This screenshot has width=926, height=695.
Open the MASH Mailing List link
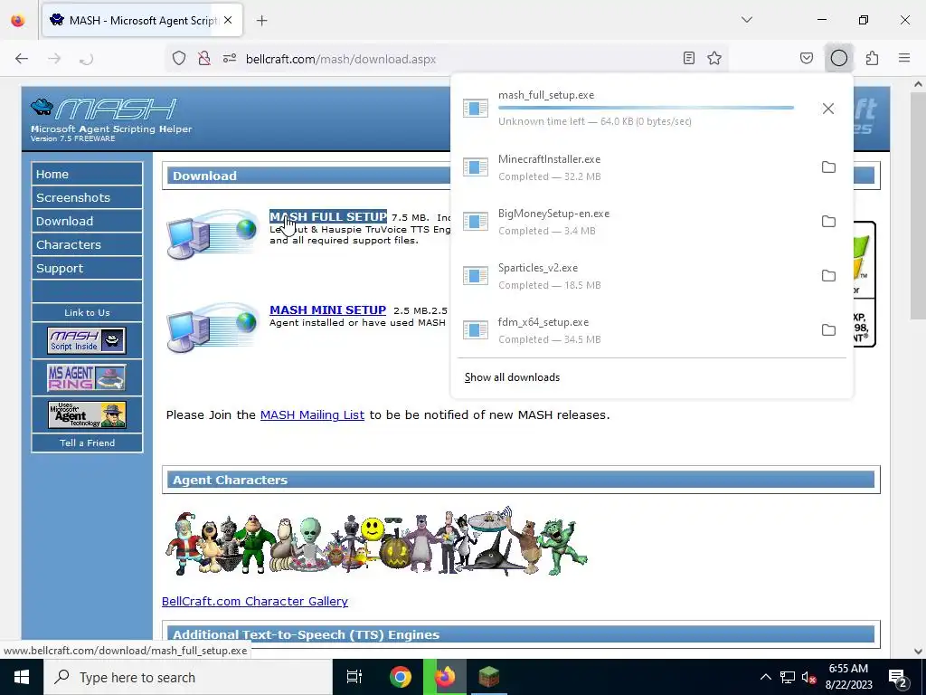tap(312, 414)
